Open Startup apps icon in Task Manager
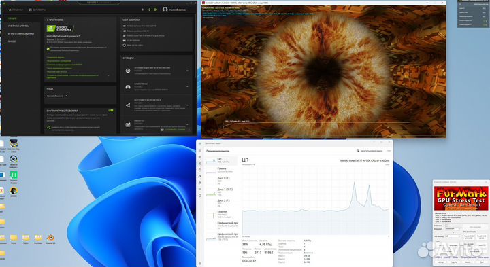The image size is (490, 267). pos(200,176)
